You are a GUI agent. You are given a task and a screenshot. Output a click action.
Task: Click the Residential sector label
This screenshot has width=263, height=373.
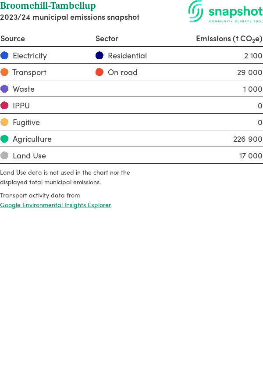127,56
